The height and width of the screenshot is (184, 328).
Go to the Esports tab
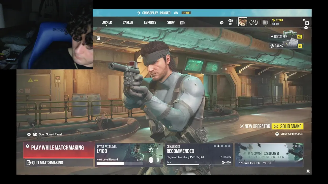click(x=150, y=22)
